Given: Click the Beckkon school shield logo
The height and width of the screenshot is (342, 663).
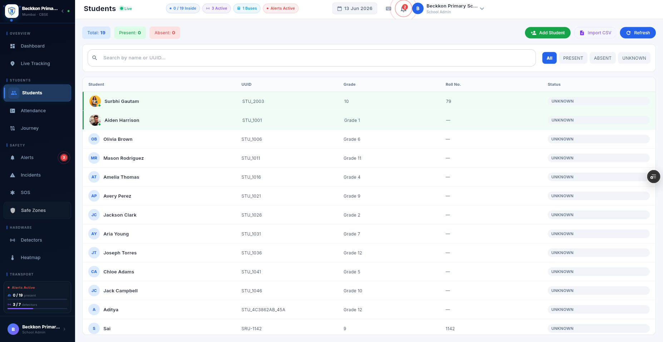Looking at the screenshot, I should [12, 11].
